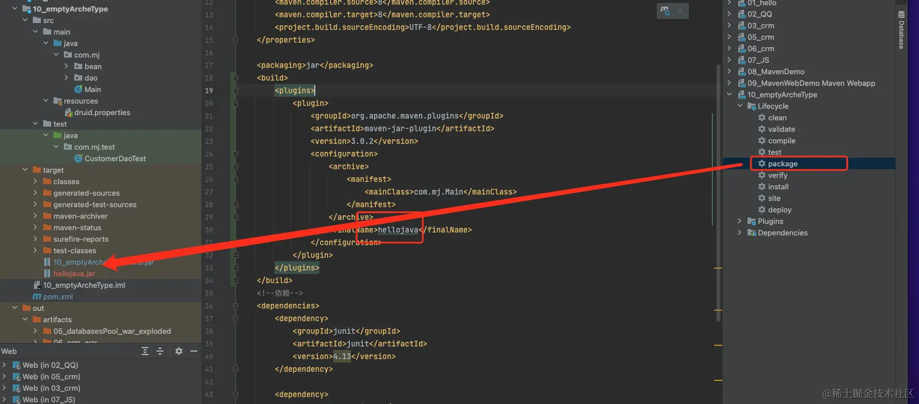Collapse the Lifecycle node in Maven panel
The height and width of the screenshot is (404, 919).
pyautogui.click(x=740, y=106)
